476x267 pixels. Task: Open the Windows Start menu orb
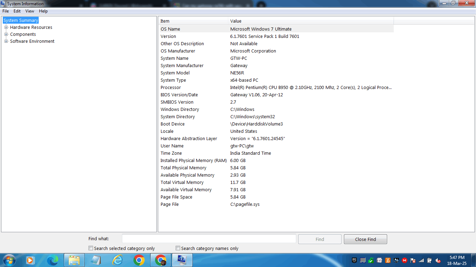pos(9,260)
